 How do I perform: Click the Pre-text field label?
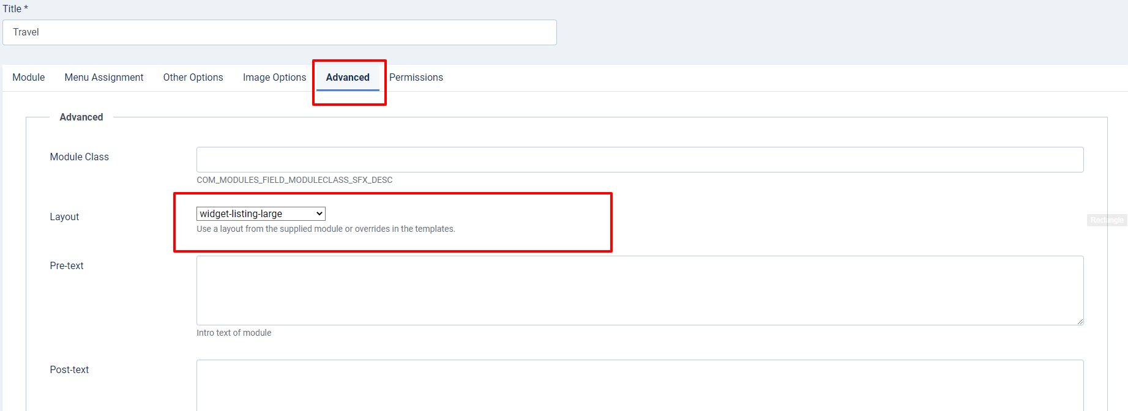click(67, 266)
